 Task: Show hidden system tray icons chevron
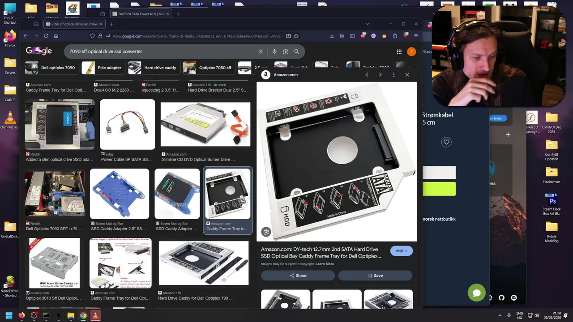[500, 315]
